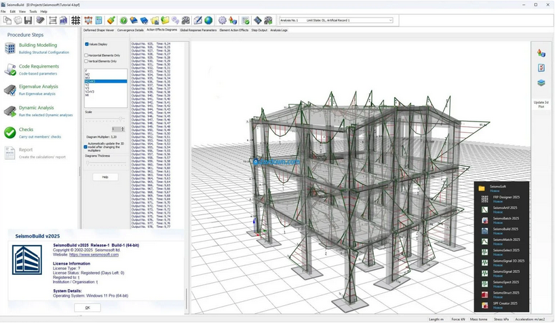The image size is (555, 325).
Task: Click the green Checks tick icon
Action: click(10, 133)
